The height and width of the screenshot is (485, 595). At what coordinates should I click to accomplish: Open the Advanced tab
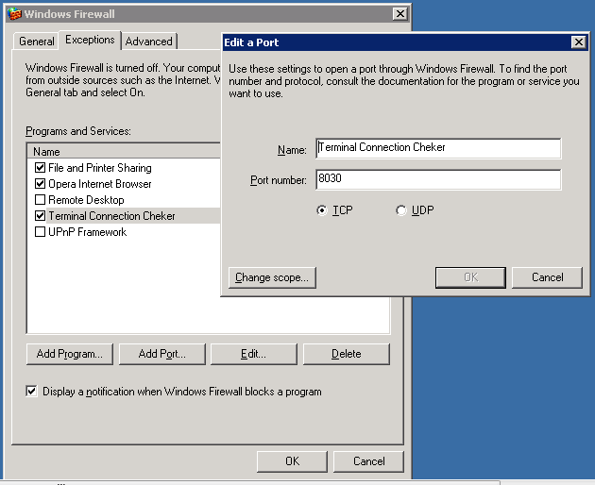[x=149, y=42]
